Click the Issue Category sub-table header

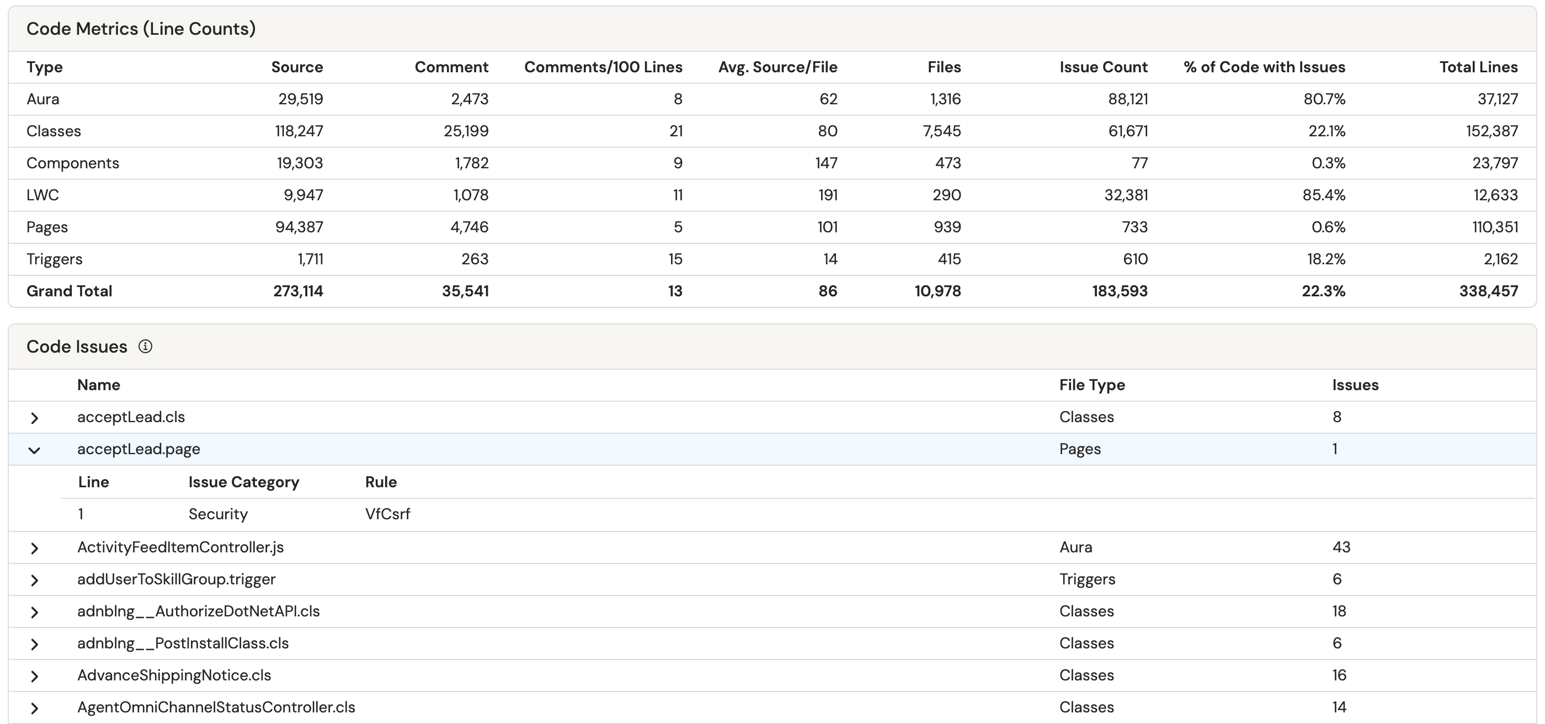(x=243, y=482)
